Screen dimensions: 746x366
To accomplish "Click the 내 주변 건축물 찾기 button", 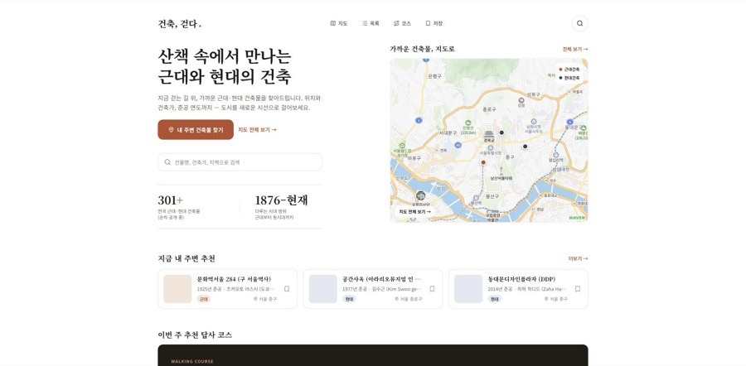I will point(196,130).
